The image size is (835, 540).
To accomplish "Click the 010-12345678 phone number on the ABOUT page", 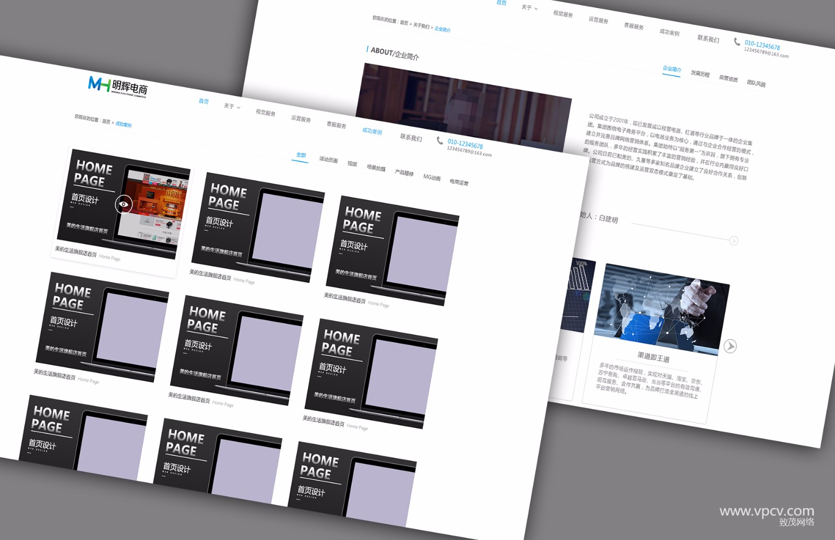I will [762, 45].
